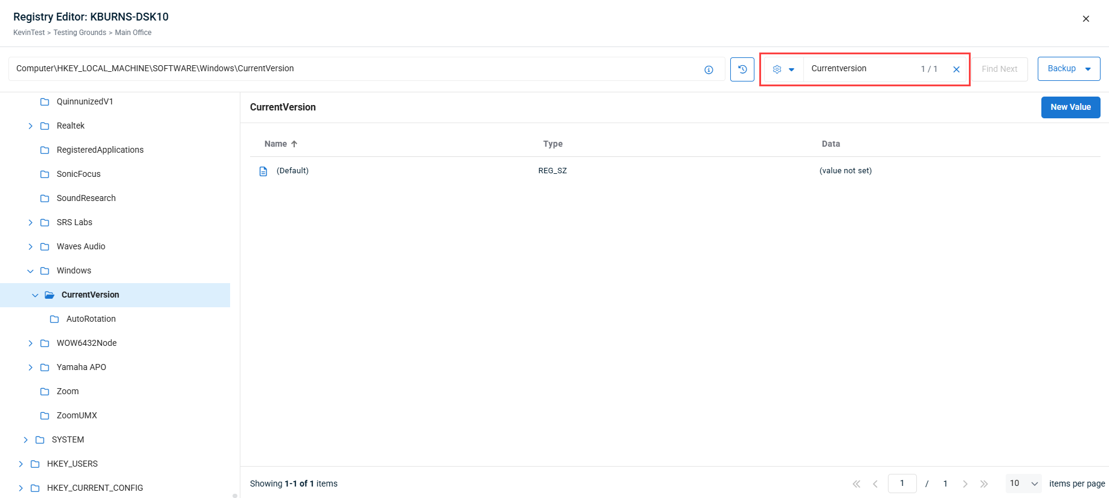The width and height of the screenshot is (1109, 498).
Task: Click the New Value button
Action: (x=1070, y=107)
